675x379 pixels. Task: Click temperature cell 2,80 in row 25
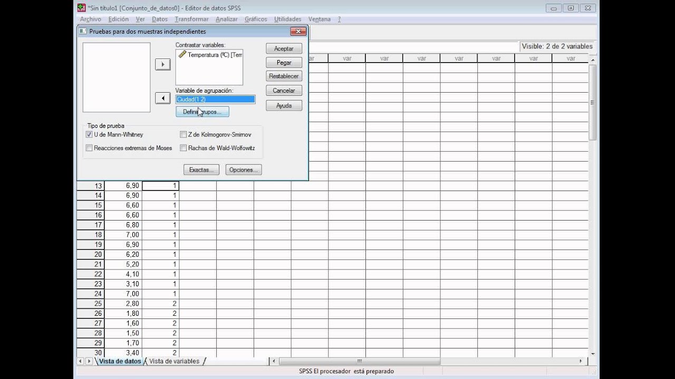tap(123, 304)
